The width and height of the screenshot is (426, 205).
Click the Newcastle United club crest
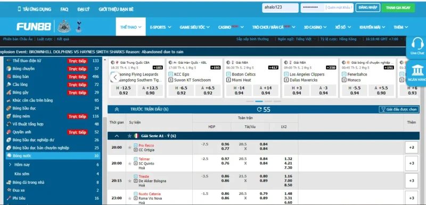[x=64, y=26]
